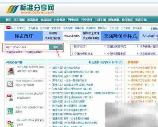The image size is (158, 127).
Task: Switch to the 最近更新 tab
Action: 94,62
